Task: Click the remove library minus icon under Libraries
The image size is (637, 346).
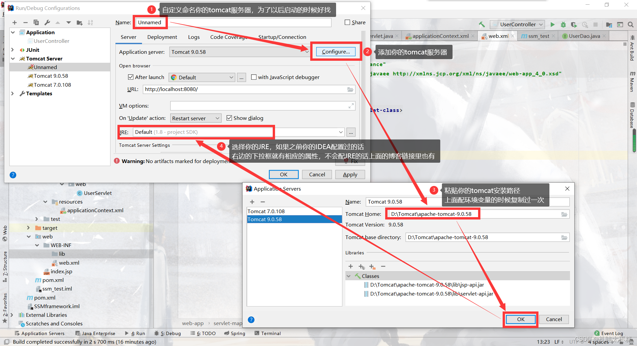Action: point(383,266)
